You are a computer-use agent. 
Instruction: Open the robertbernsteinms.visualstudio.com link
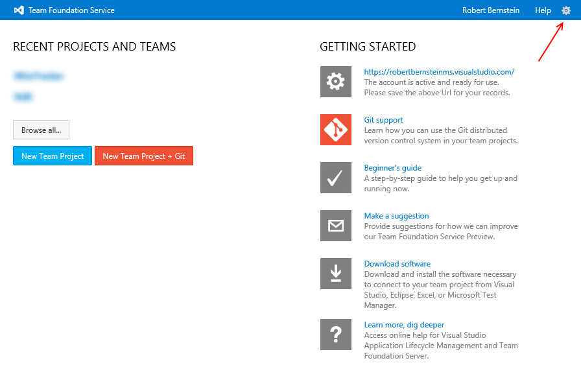[439, 72]
